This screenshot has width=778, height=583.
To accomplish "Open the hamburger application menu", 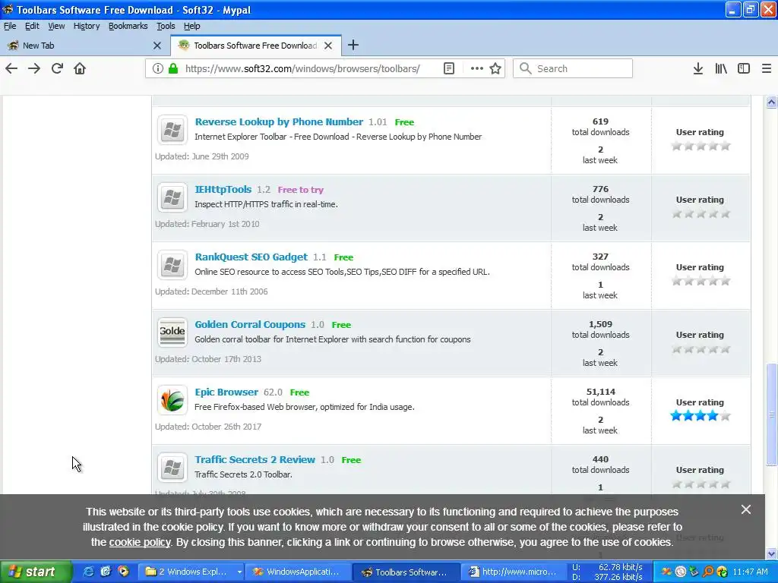I will coord(766,68).
